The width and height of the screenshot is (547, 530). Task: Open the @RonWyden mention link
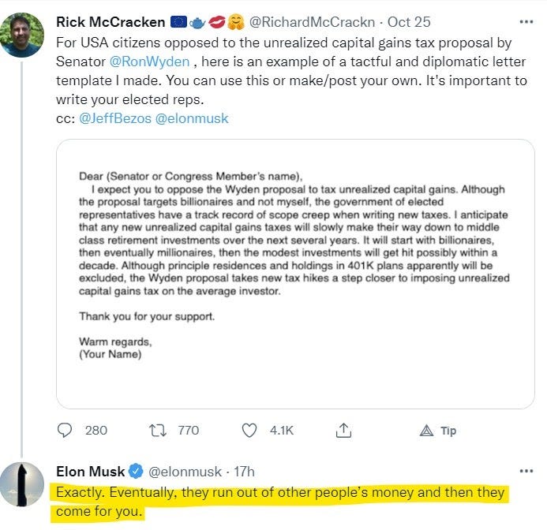(x=149, y=62)
